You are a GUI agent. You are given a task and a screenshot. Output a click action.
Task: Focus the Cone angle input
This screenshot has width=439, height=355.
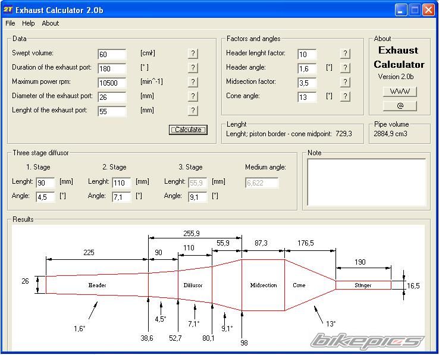tap(307, 97)
